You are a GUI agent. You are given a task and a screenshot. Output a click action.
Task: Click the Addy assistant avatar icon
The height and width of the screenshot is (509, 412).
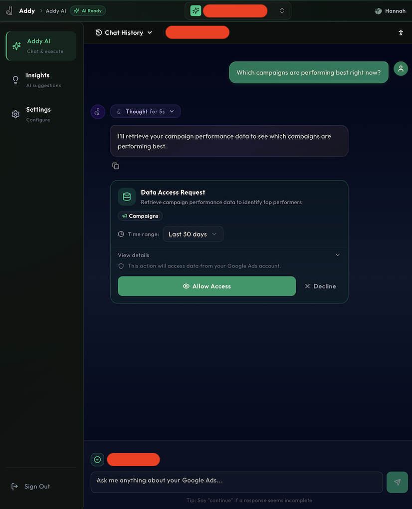click(98, 112)
